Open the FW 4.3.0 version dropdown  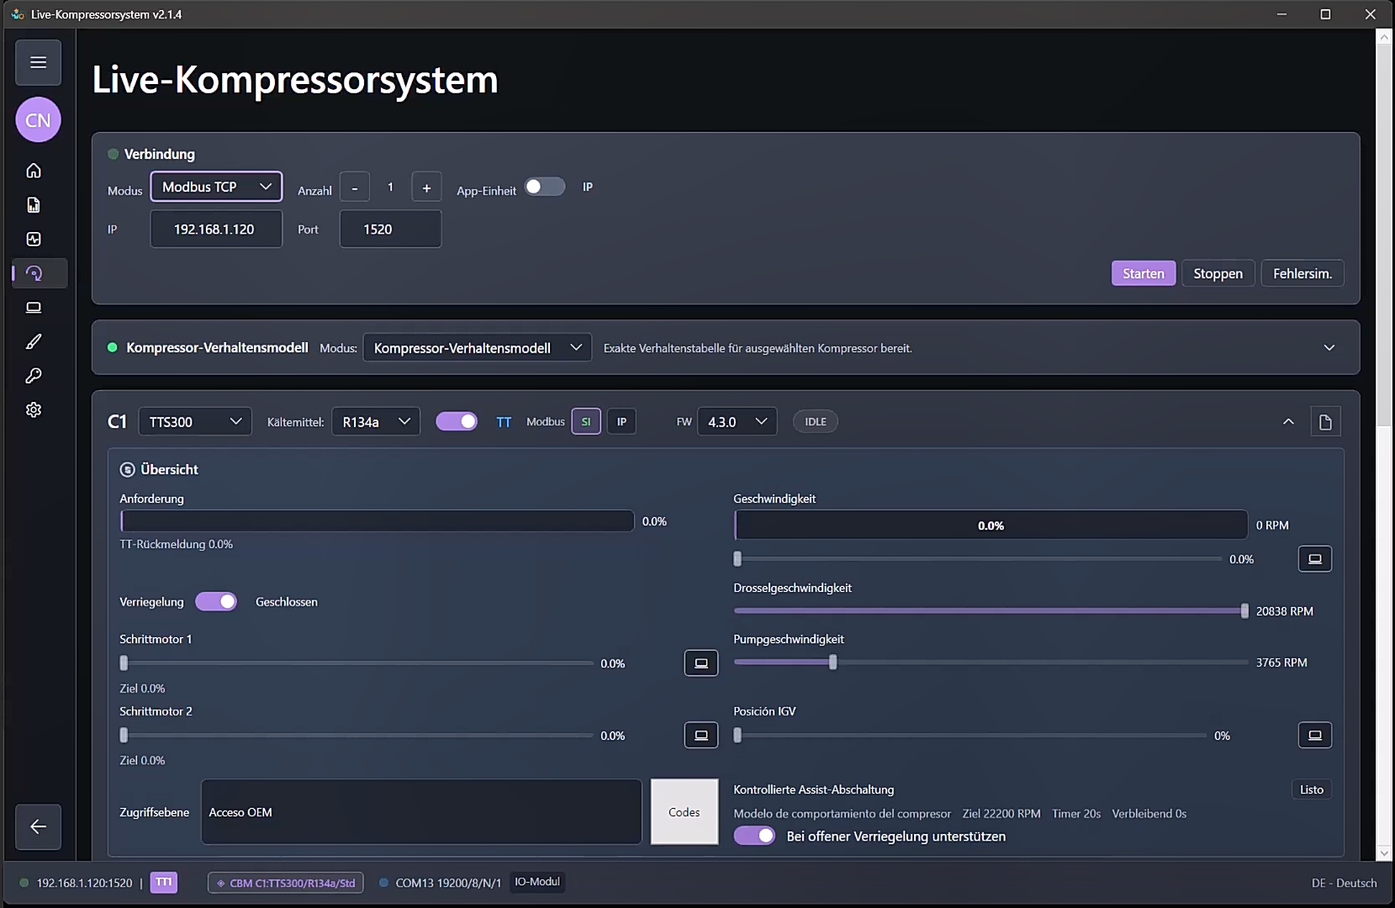pos(737,422)
